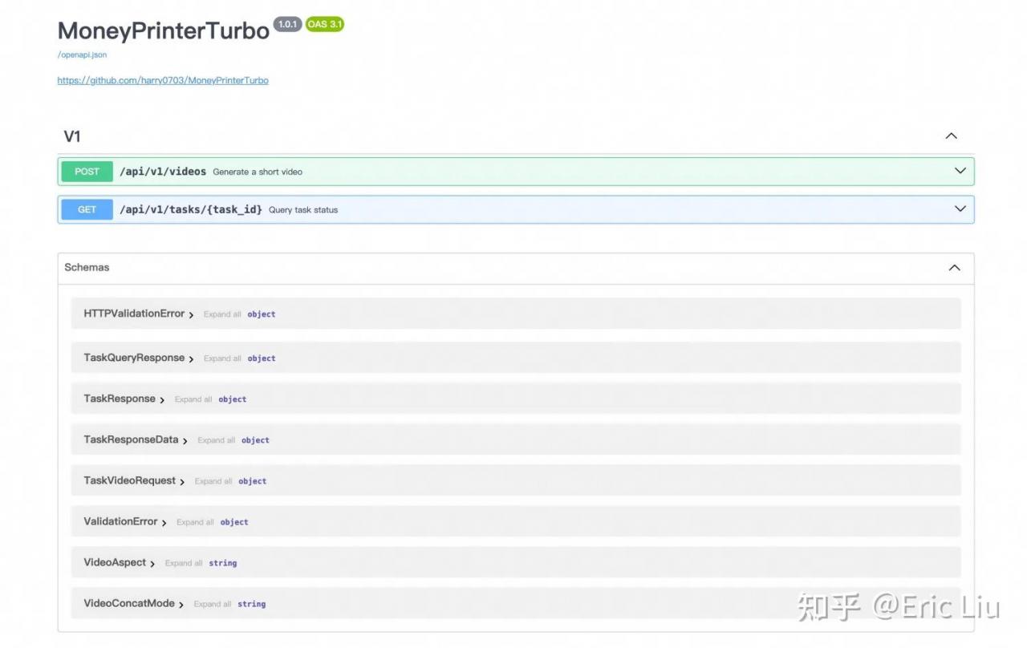Collapse the V1 section chevron
The height and width of the screenshot is (648, 1027).
[951, 136]
